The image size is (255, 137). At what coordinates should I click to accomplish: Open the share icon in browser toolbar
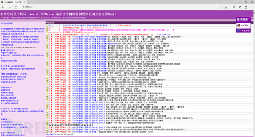tap(246, 7)
